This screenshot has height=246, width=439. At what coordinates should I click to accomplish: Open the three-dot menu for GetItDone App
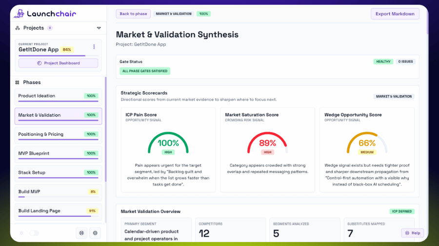point(94,47)
